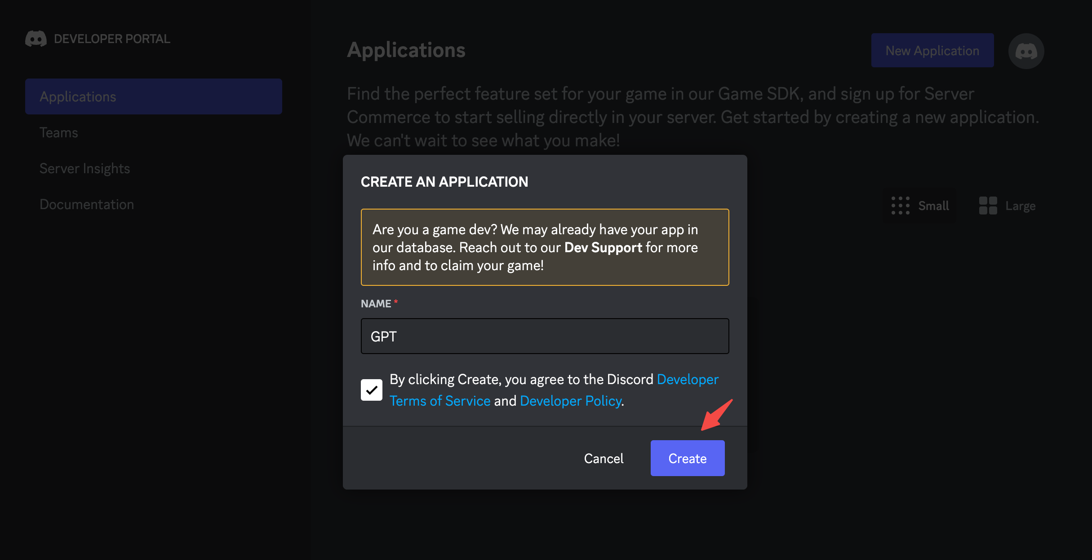
Task: Select the Large grid view icon
Action: pos(988,206)
